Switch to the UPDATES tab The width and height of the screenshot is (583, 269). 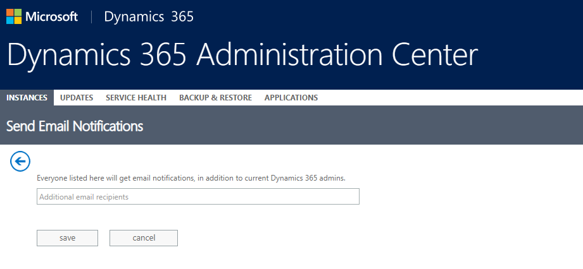77,98
